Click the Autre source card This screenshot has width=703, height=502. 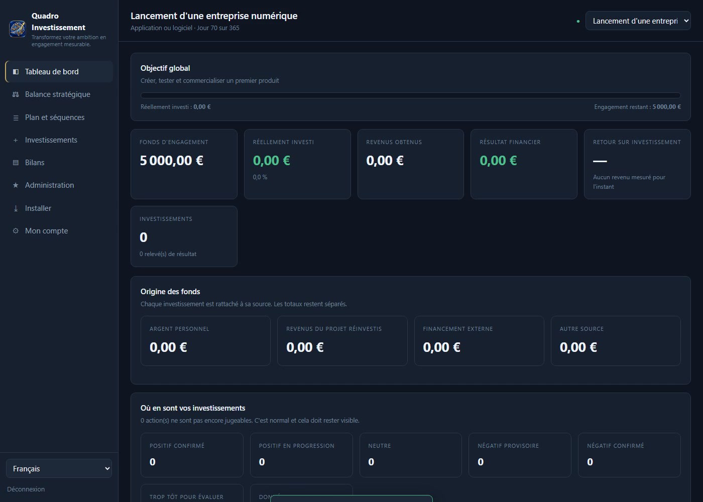[x=616, y=341]
